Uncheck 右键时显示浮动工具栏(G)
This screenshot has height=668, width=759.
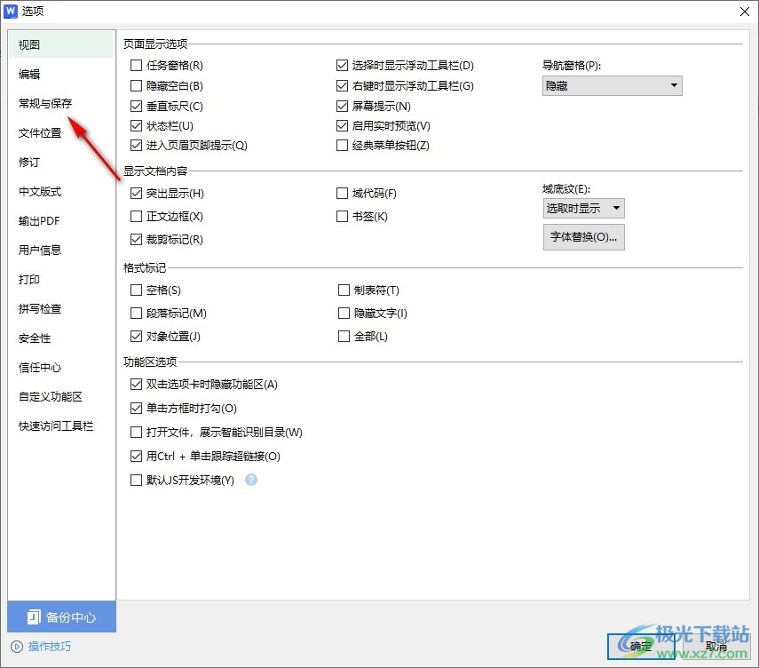[343, 86]
